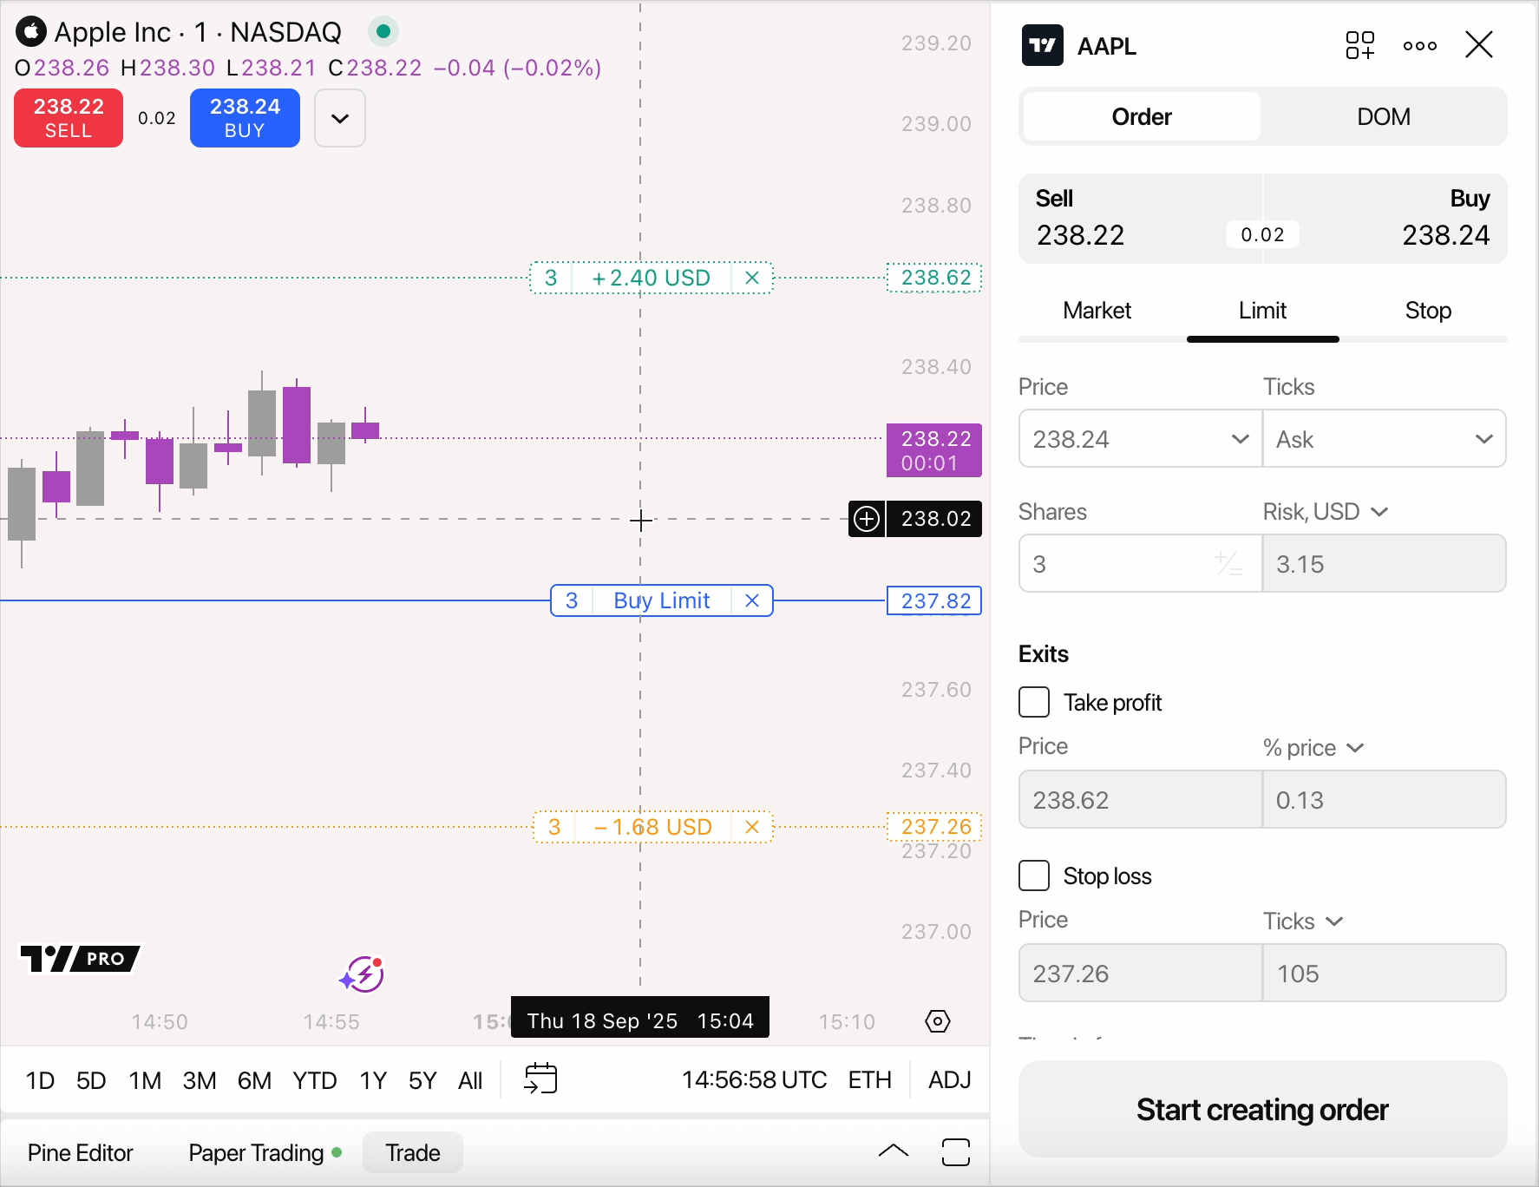Open the Risk, USD unit dropdown
This screenshot has width=1539, height=1187.
click(1326, 512)
